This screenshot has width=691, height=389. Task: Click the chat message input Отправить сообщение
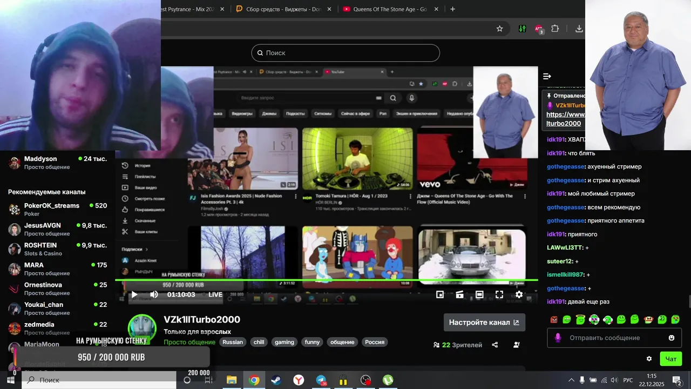pyautogui.click(x=614, y=338)
